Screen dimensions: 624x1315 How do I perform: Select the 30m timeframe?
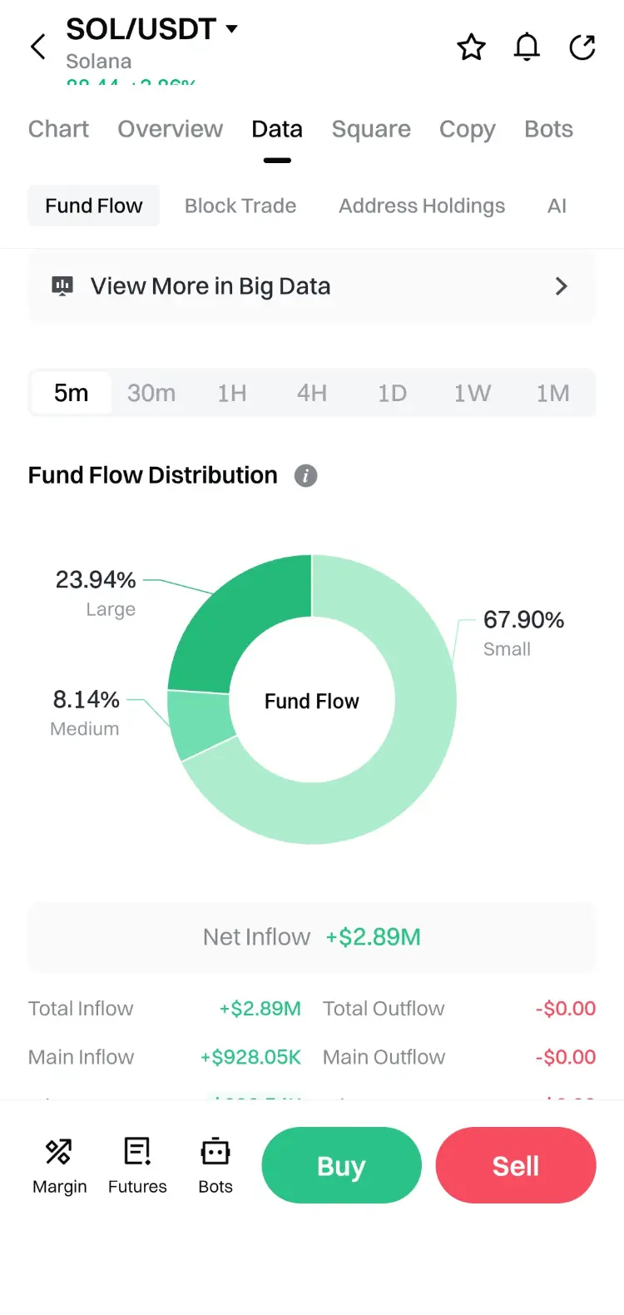pos(151,393)
